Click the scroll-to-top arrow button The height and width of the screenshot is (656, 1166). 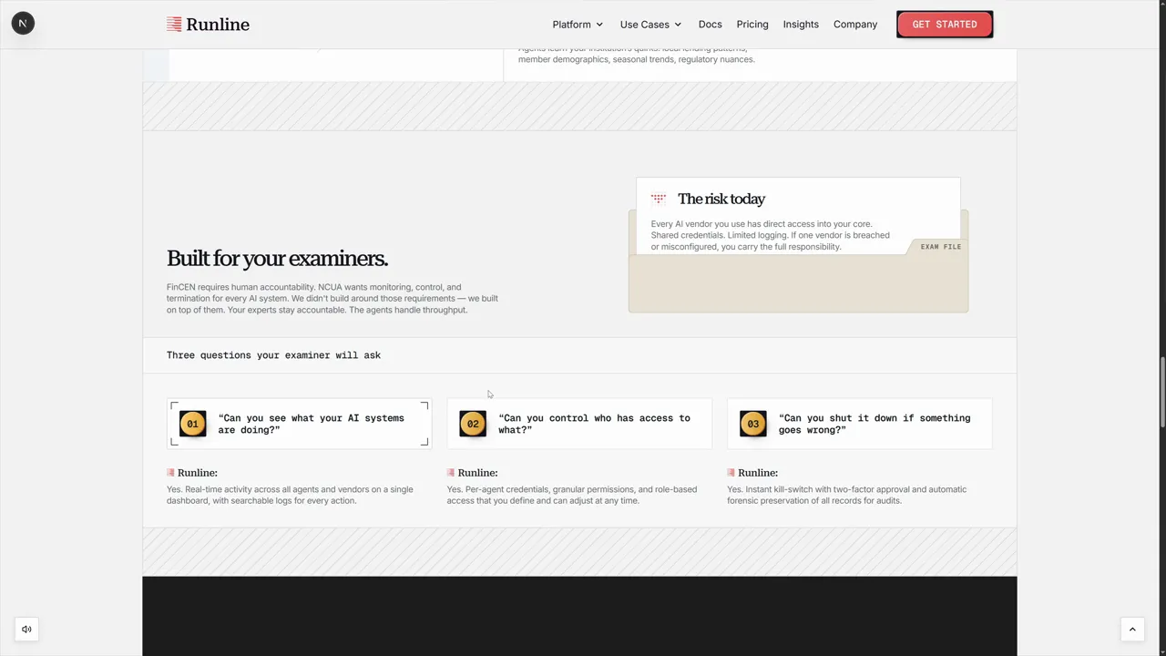pos(1132,629)
